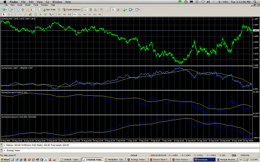Open the Templates dropdown
Screen dimensions: 260x162
coord(137,10)
